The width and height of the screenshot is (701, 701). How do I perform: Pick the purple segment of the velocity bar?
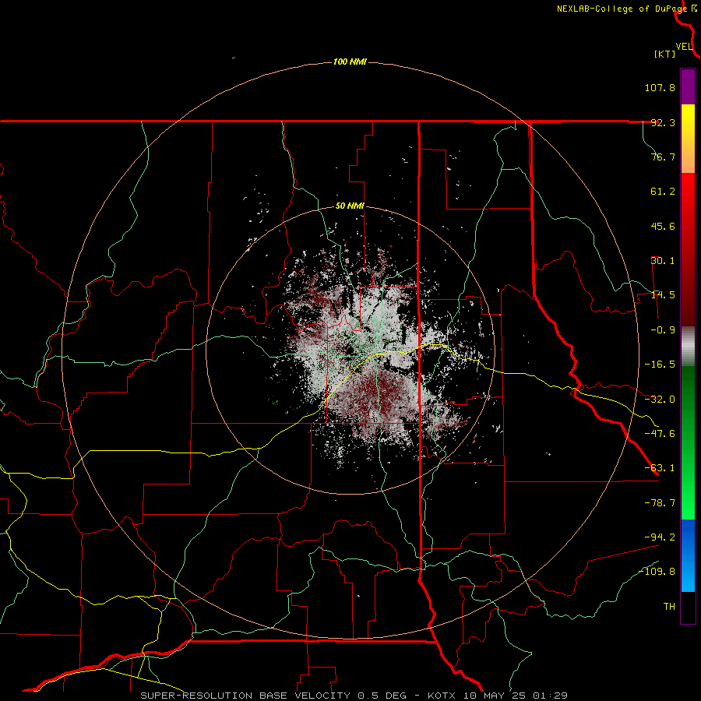click(x=688, y=87)
